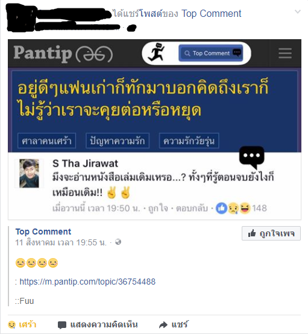Open the m.pantip.com topic link
This screenshot has height=334, width=308.
pos(87,282)
